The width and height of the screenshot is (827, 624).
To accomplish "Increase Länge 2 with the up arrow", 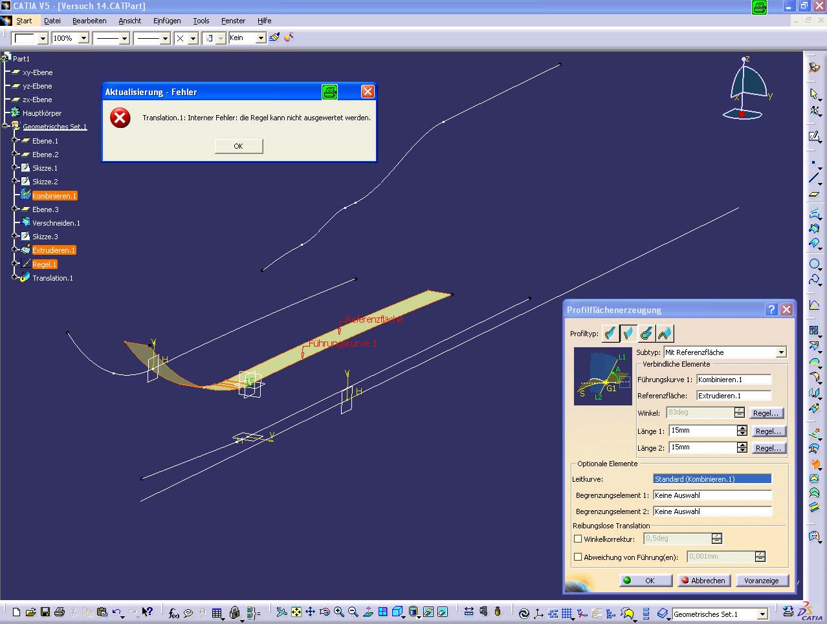I will point(742,445).
